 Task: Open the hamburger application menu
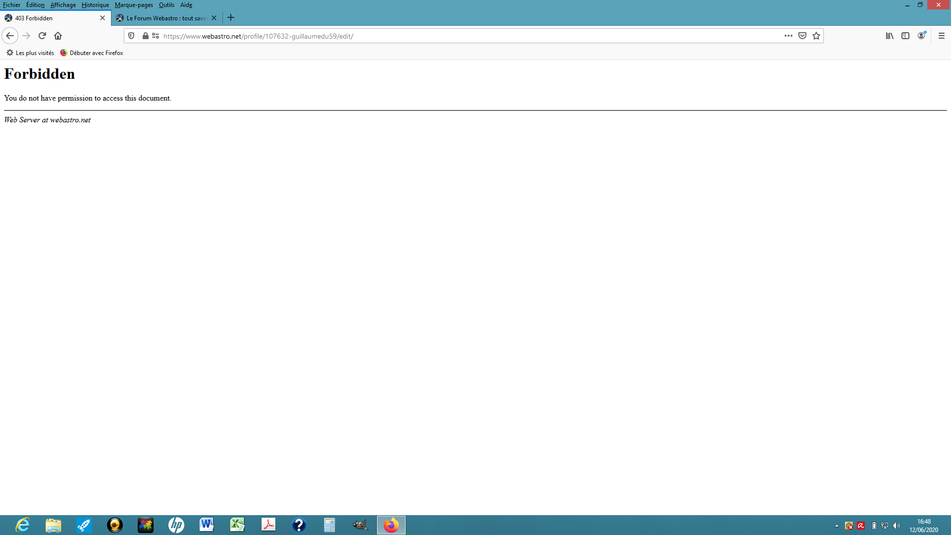pos(942,36)
